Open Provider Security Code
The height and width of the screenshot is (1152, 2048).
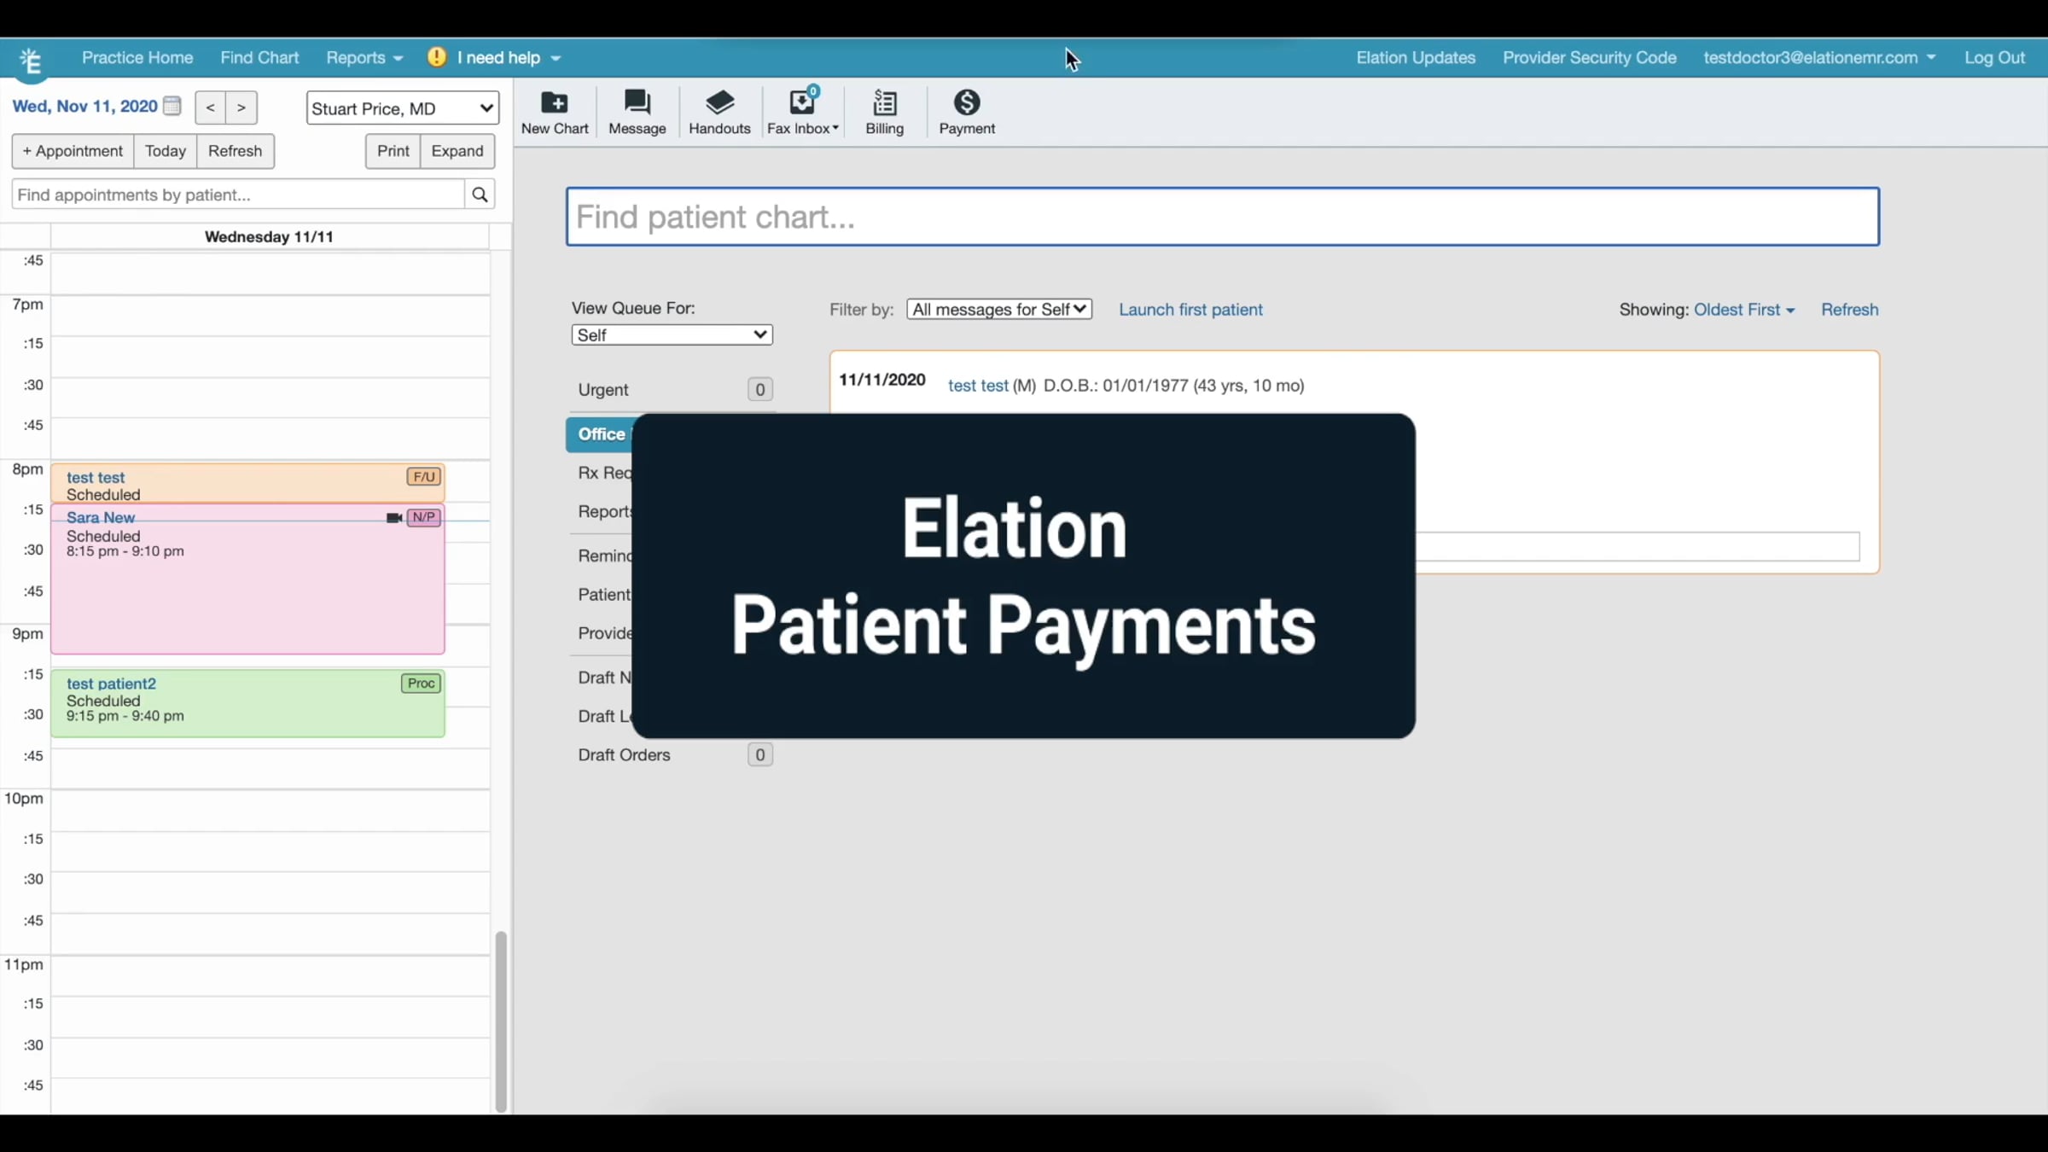click(1590, 57)
